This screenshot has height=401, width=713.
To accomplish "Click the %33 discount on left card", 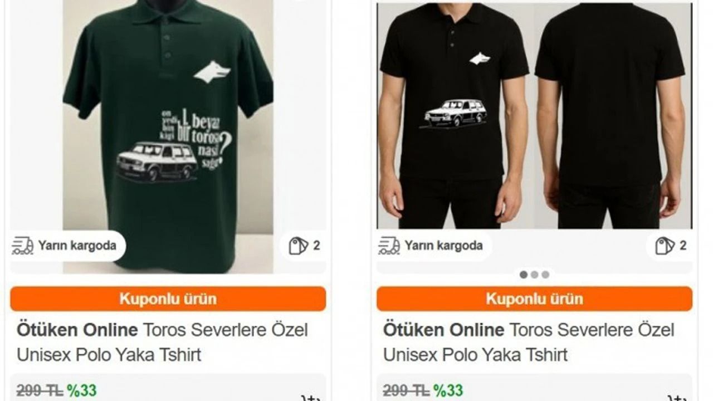I will pyautogui.click(x=82, y=390).
